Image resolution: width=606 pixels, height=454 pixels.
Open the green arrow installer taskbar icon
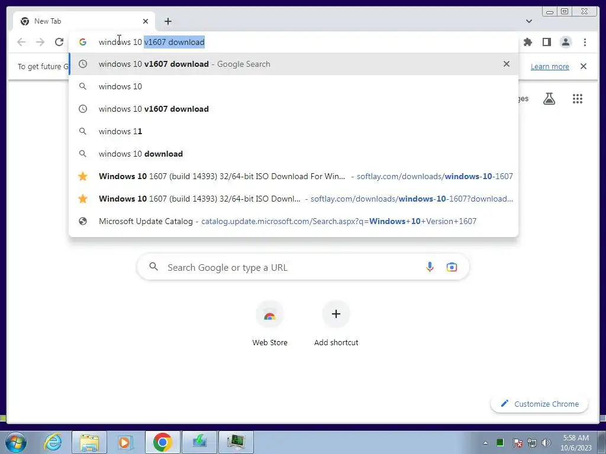click(x=199, y=442)
